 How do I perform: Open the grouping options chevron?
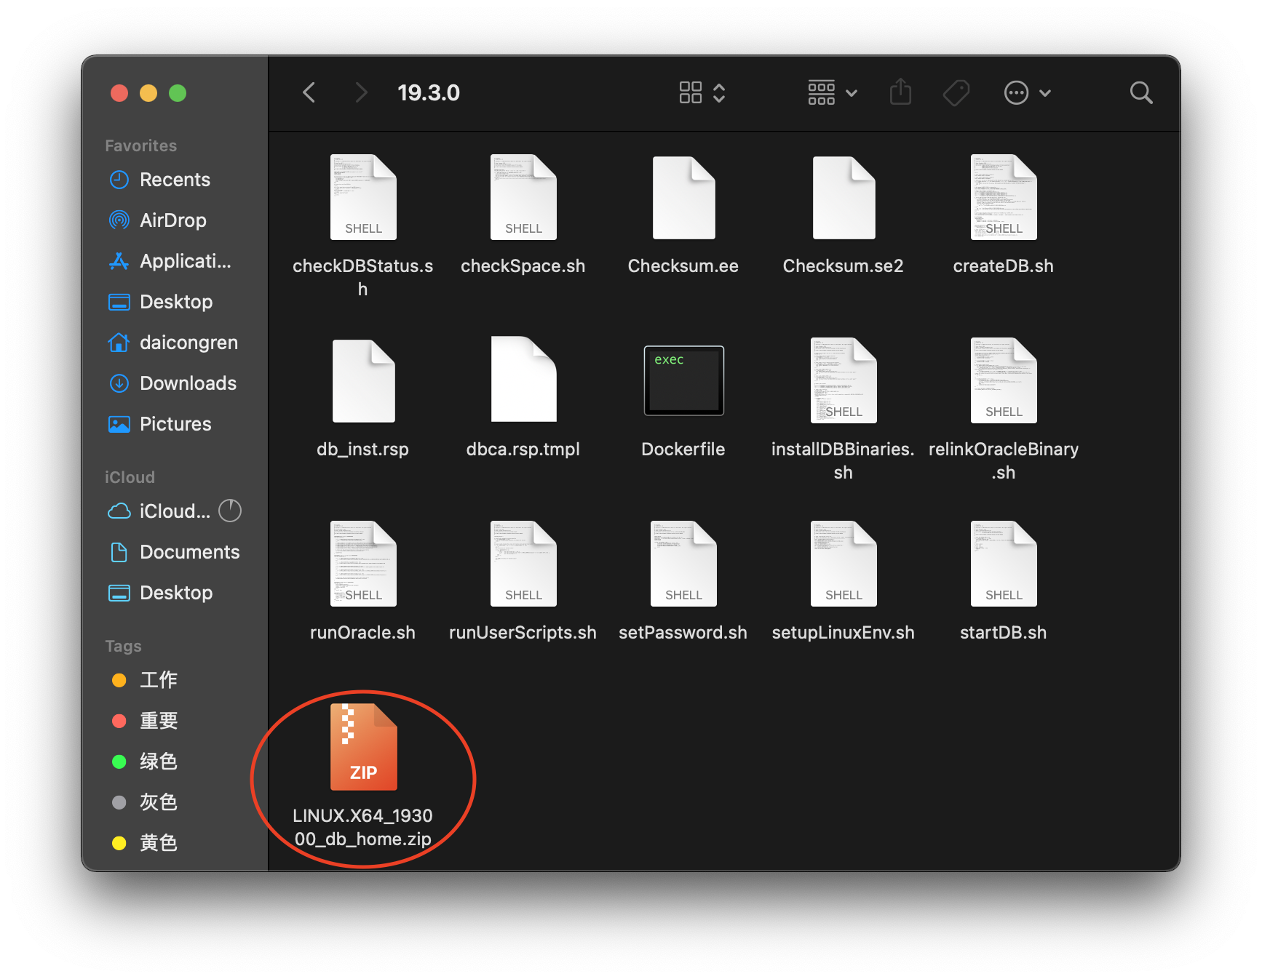[851, 92]
